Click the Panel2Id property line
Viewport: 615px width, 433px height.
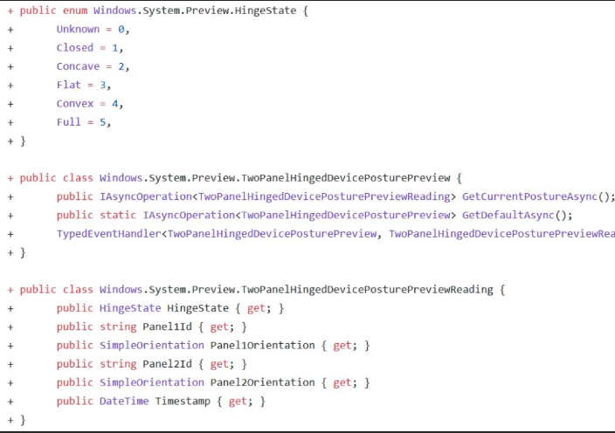click(x=152, y=364)
